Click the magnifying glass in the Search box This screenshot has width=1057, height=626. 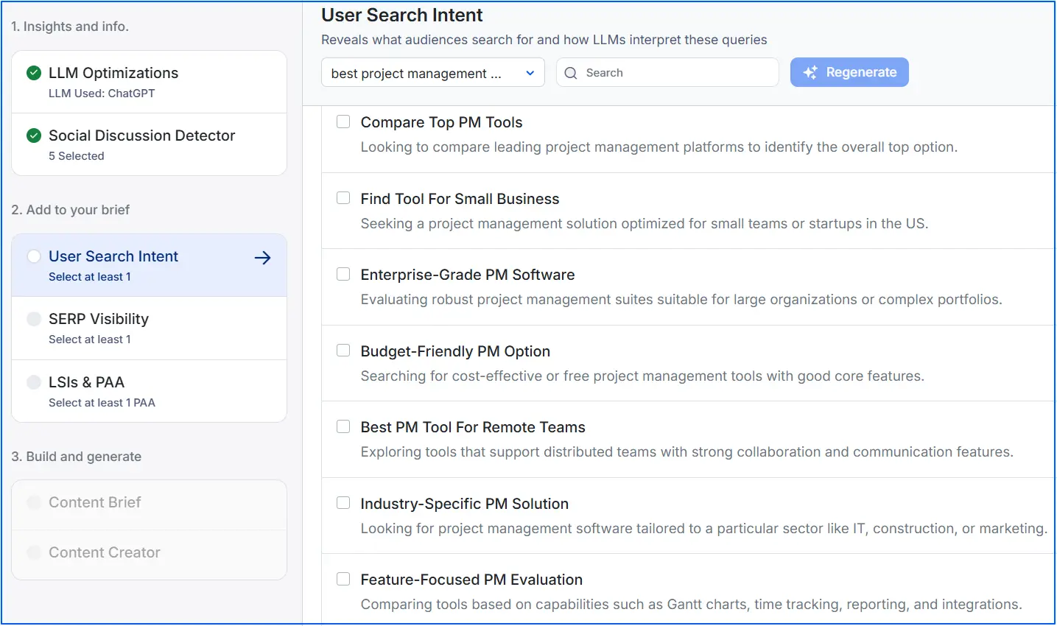[570, 73]
